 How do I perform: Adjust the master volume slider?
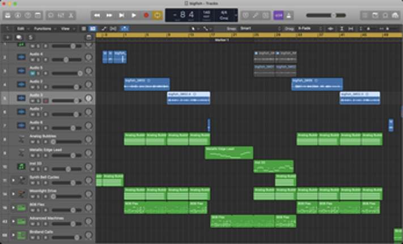(x=333, y=15)
